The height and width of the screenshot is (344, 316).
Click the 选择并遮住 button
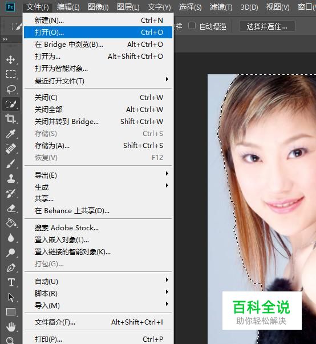[267, 26]
